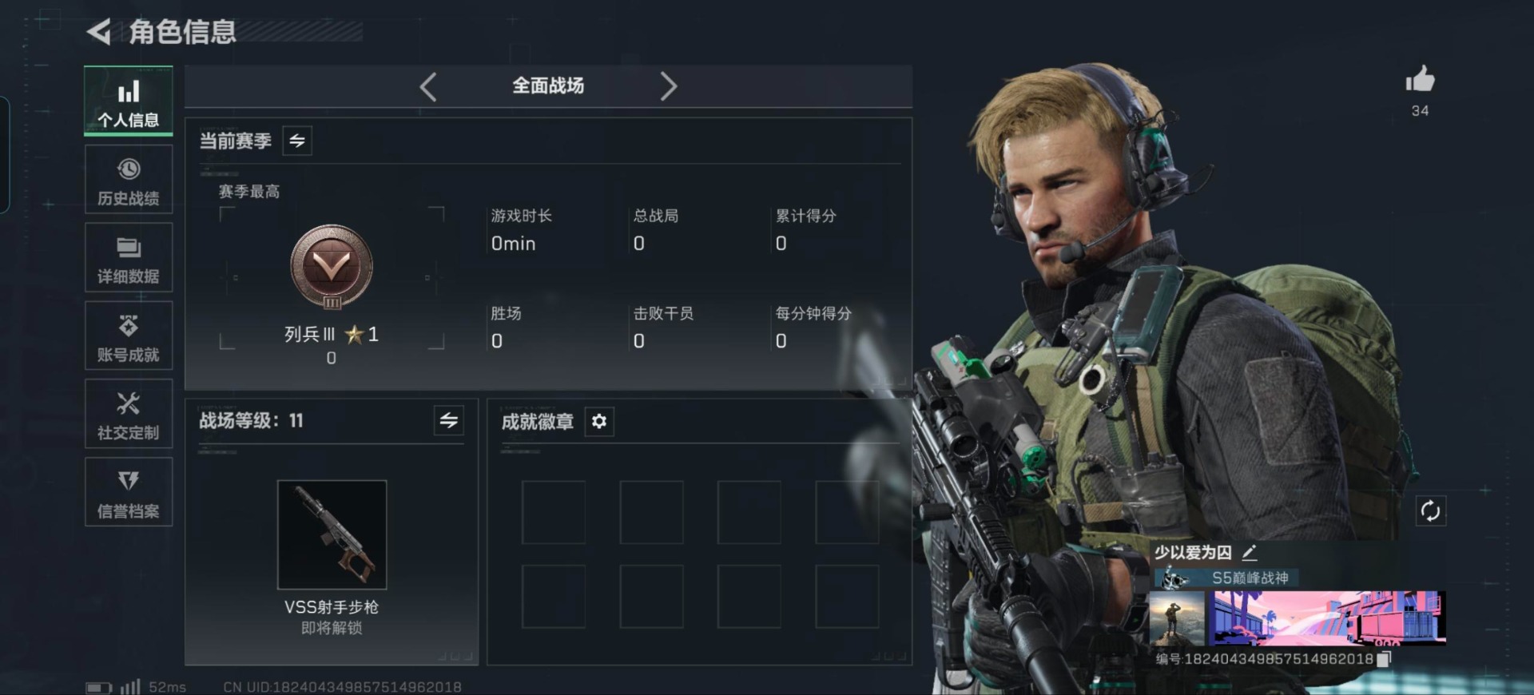Go back using the arrow beside 角色信息
Viewport: 1534px width, 695px height.
point(99,32)
